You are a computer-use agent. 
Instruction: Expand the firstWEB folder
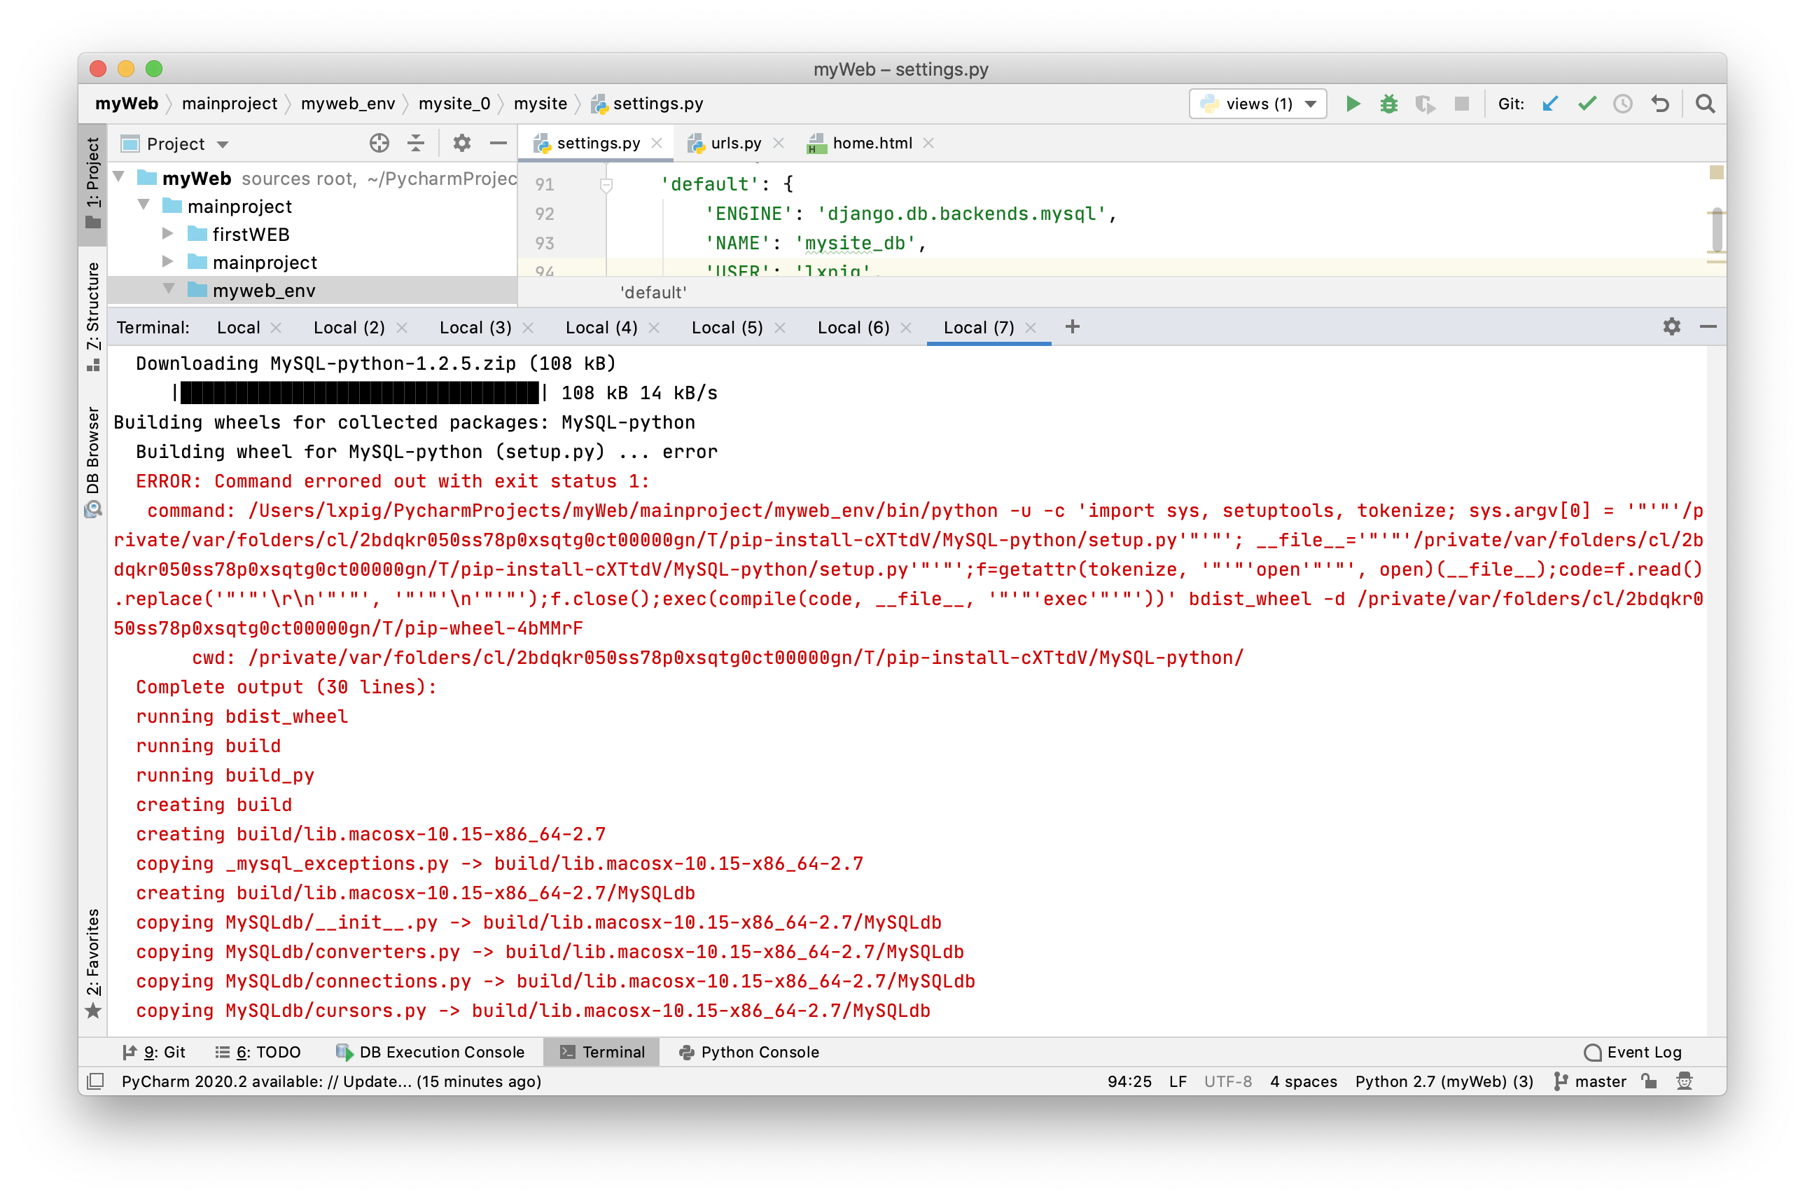click(x=168, y=233)
